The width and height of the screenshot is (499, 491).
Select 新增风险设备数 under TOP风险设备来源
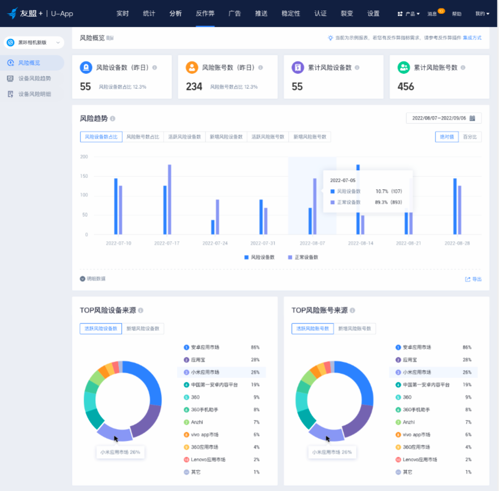143,329
